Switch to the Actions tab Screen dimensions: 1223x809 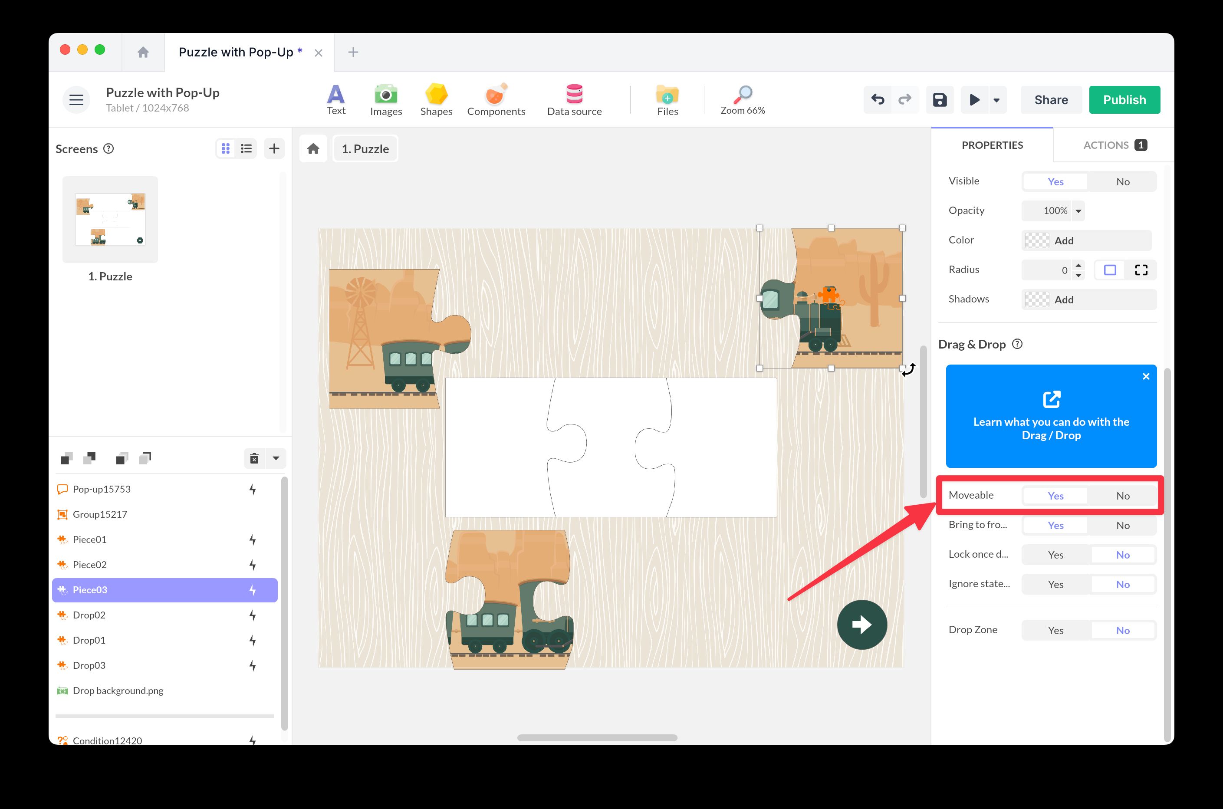[x=1105, y=145]
